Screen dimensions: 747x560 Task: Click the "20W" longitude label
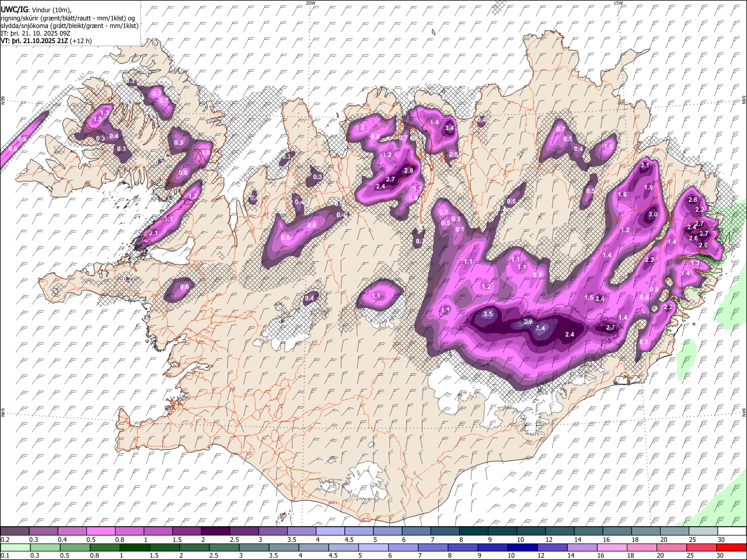click(310, 3)
